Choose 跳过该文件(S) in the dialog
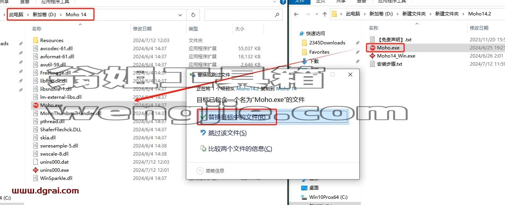 click(x=227, y=133)
